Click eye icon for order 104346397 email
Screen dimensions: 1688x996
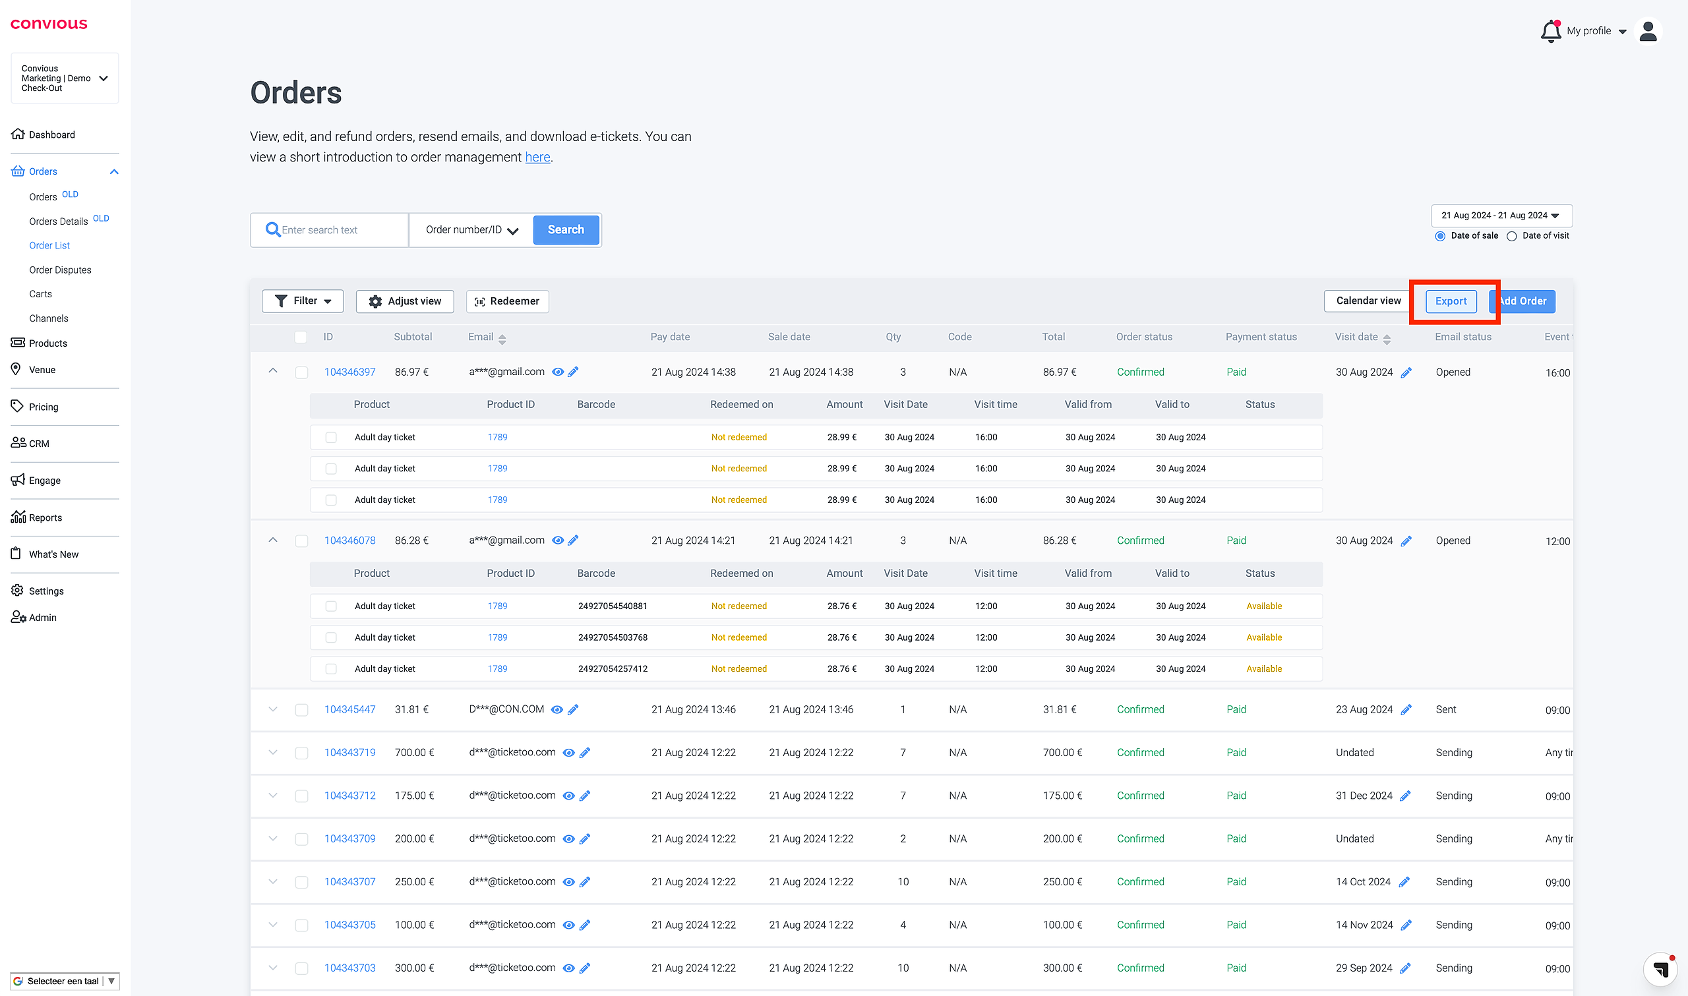tap(558, 372)
